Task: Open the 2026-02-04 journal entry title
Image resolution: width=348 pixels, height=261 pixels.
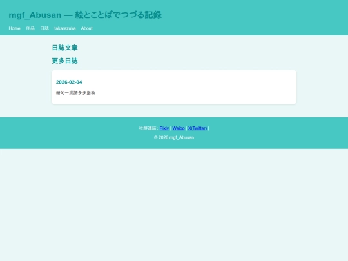Action: point(69,82)
